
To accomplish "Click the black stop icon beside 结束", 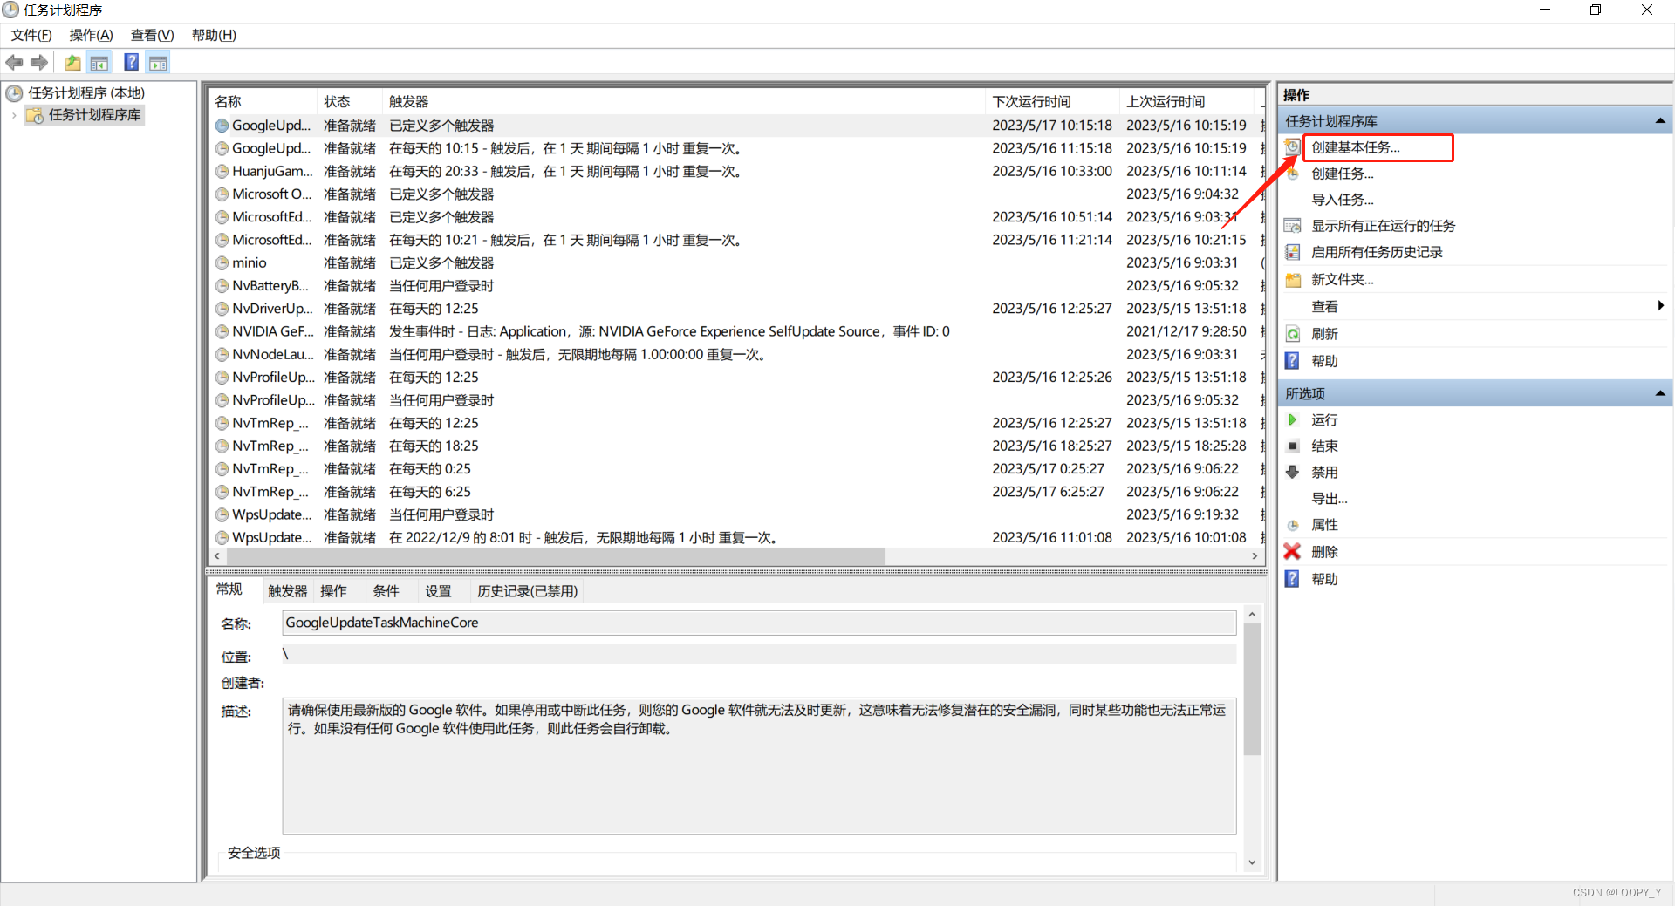I will (x=1292, y=446).
